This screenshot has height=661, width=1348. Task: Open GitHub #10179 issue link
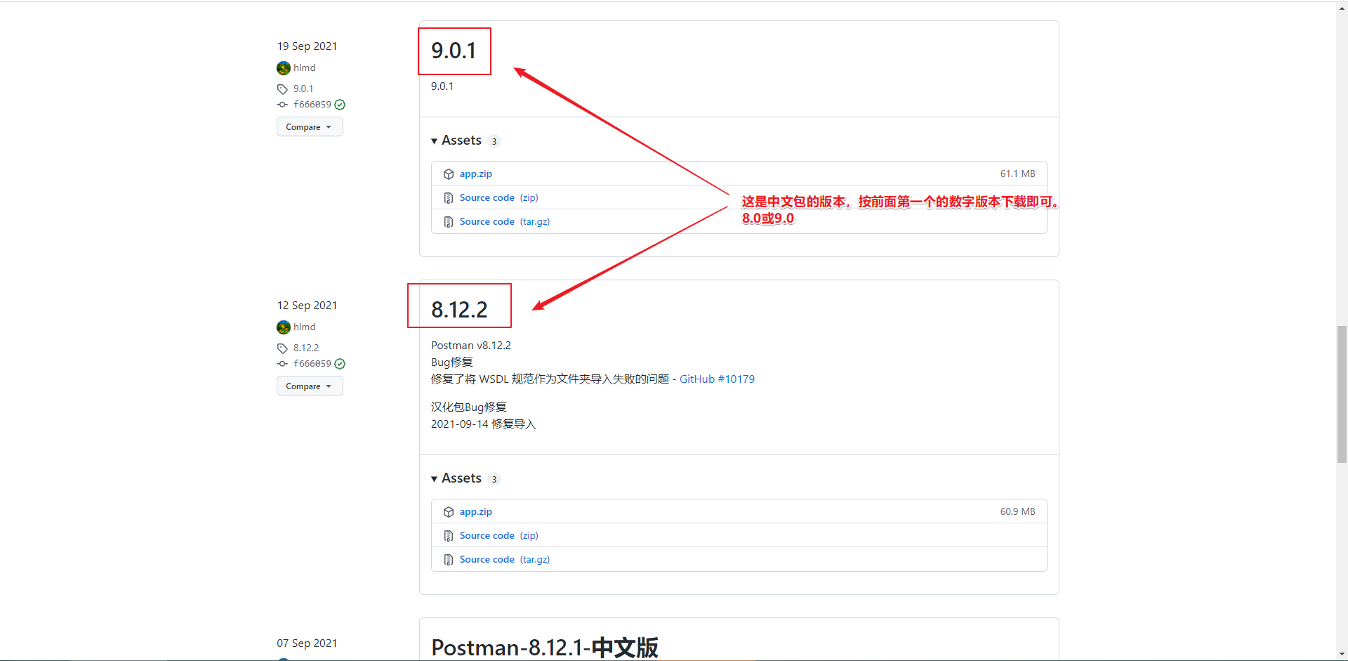coord(717,379)
